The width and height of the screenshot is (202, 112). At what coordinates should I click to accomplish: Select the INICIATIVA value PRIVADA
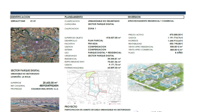(x=93, y=44)
